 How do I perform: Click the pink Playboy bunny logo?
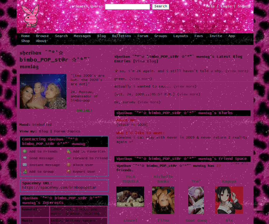click(x=30, y=16)
